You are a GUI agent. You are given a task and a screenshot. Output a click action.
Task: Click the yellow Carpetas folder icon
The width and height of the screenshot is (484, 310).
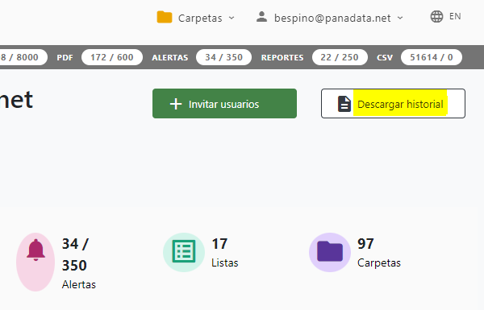(165, 17)
